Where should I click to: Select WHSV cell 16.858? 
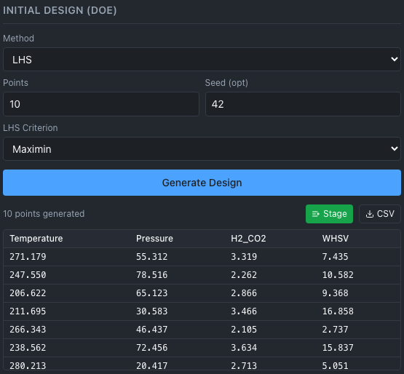click(x=338, y=311)
